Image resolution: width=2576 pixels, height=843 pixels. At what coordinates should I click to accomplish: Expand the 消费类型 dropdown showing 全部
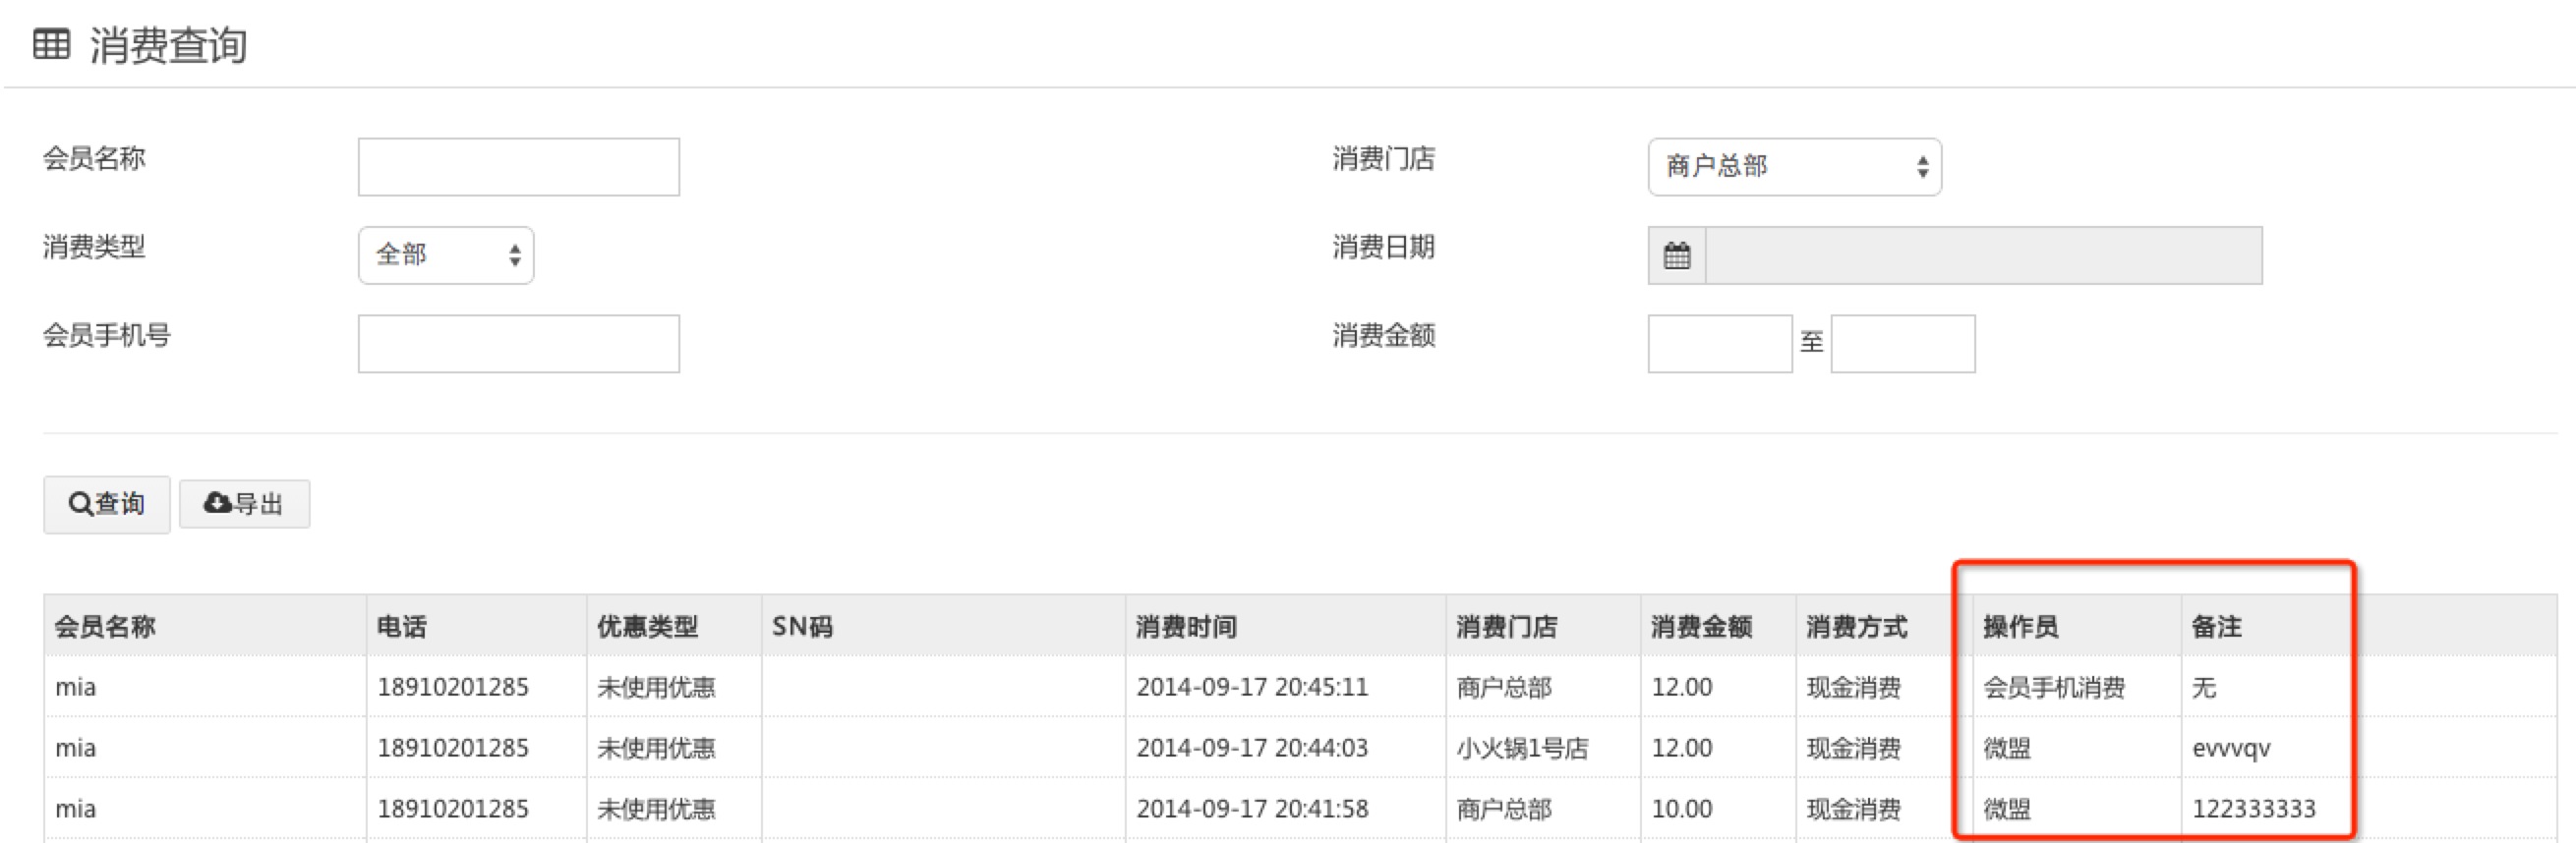click(445, 255)
